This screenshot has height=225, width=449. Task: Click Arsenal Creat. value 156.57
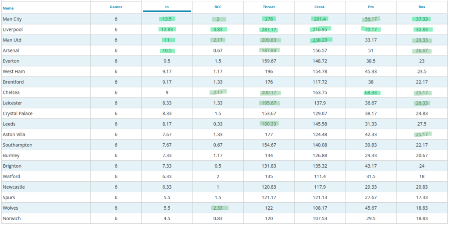click(320, 51)
